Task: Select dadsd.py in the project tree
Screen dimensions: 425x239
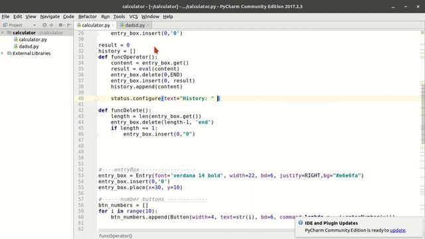Action: [x=29, y=46]
